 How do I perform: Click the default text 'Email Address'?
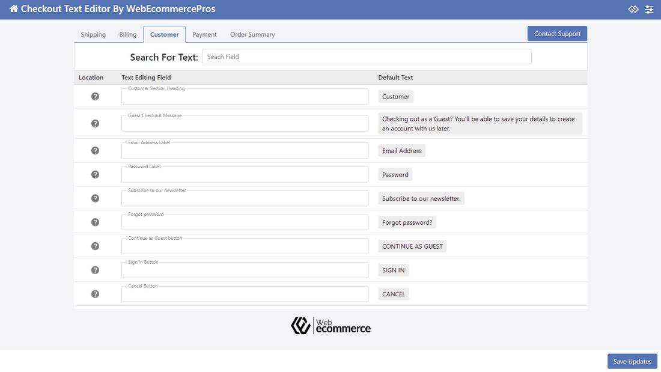tap(402, 151)
